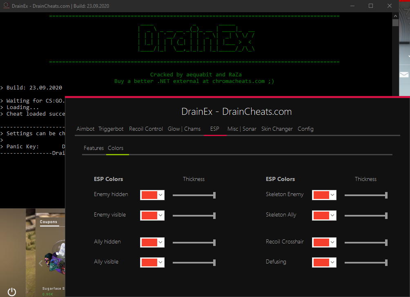
Task: Click the Recoil Crosshair red color swatch
Action: tap(321, 242)
